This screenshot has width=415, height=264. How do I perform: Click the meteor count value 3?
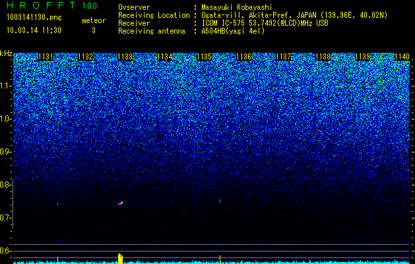pyautogui.click(x=94, y=30)
